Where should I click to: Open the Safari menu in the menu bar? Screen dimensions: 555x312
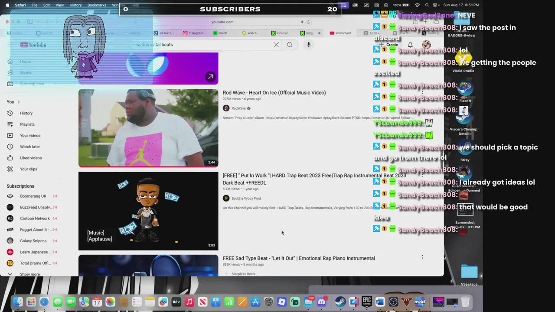20,5
